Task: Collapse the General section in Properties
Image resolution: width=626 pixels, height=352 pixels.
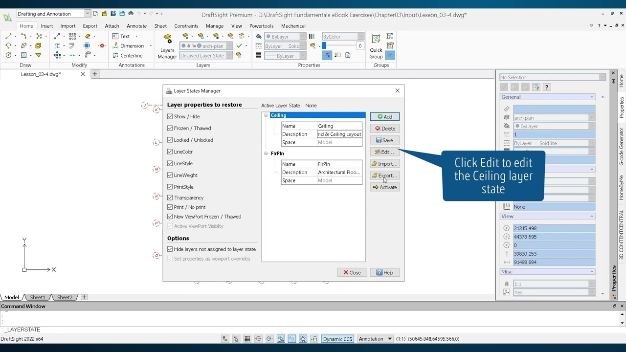Action: [592, 97]
